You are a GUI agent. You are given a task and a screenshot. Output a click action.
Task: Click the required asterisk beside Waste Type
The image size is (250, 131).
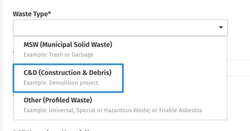click(49, 12)
